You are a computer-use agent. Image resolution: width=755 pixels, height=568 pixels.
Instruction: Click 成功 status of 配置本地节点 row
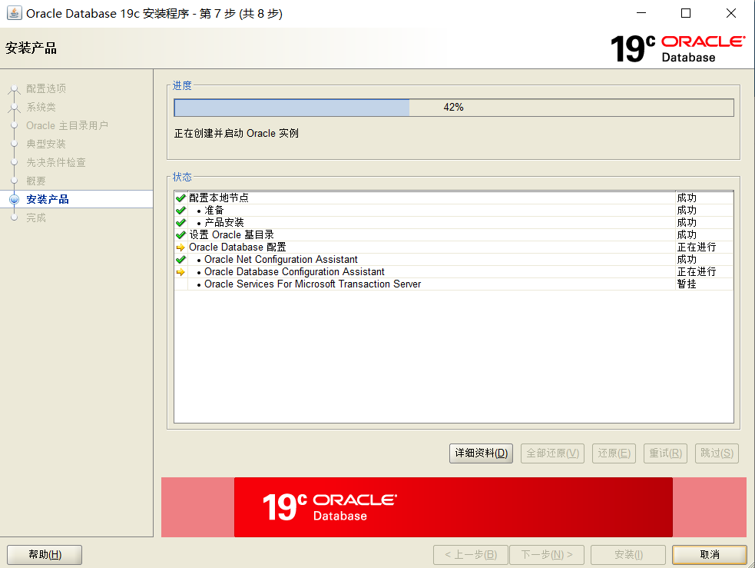coord(687,198)
